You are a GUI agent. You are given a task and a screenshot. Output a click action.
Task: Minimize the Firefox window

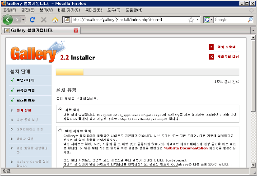point(242,4)
